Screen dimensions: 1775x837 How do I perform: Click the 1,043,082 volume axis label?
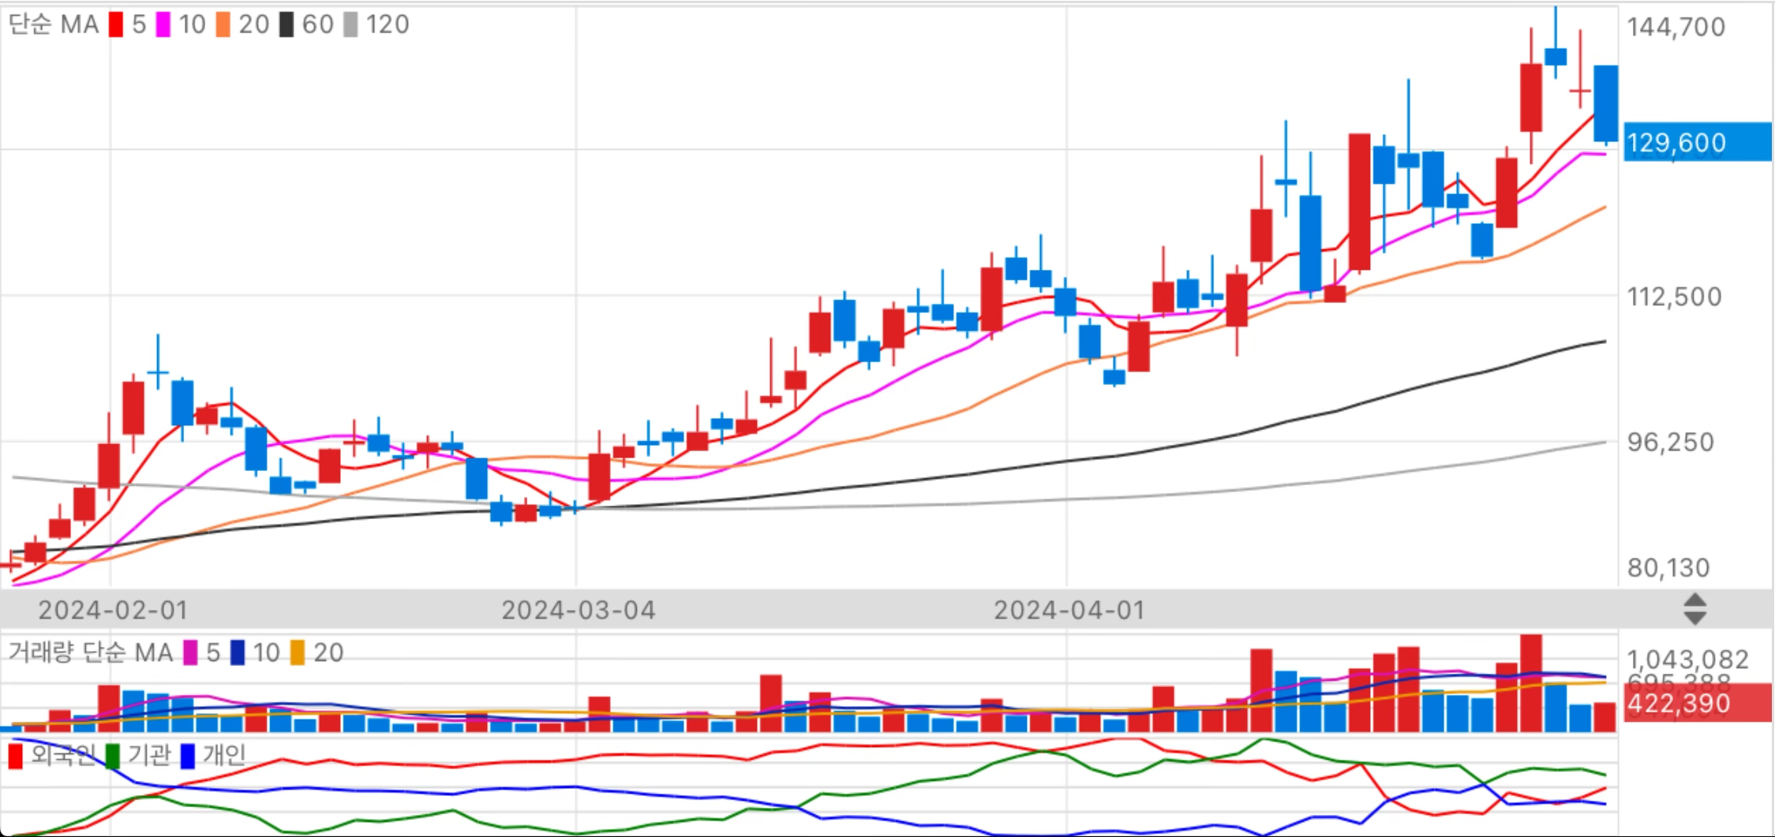point(1688,659)
